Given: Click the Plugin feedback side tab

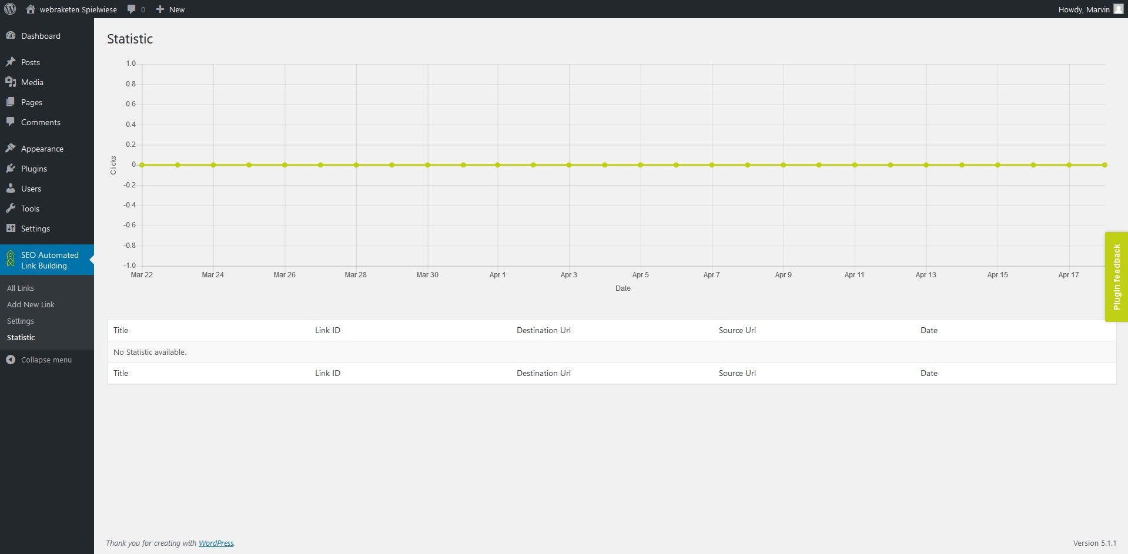Looking at the screenshot, I should click(x=1117, y=277).
